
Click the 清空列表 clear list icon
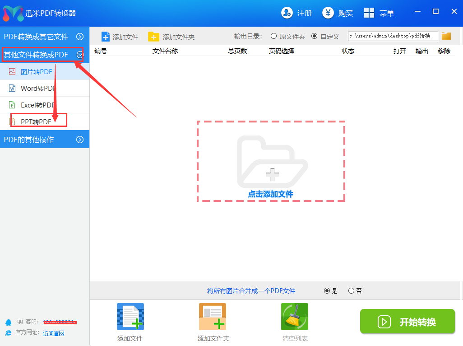[294, 317]
